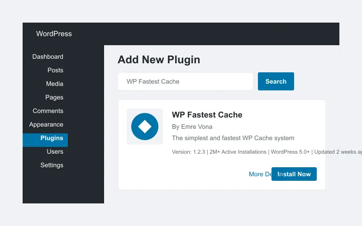Click the plugin description about simplest cache system

(233, 138)
